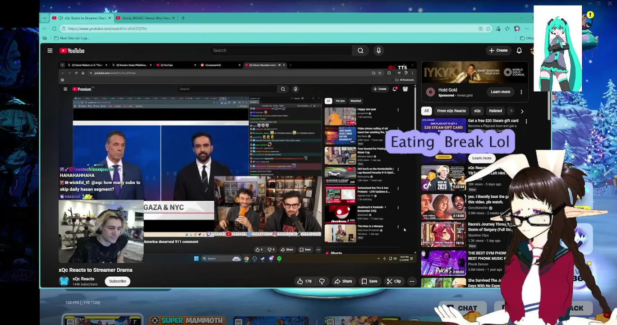Show more filter chips with the right chevron

522,111
